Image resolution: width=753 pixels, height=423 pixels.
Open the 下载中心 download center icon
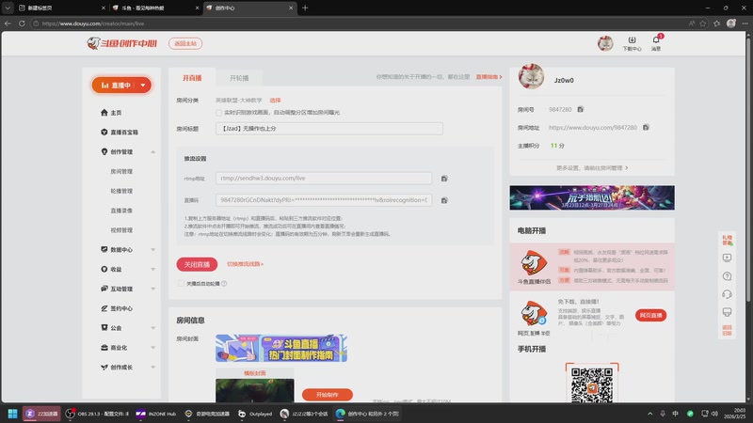click(632, 43)
